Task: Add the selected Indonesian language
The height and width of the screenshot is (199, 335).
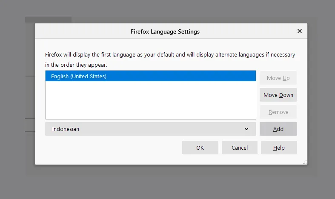Action: point(278,129)
